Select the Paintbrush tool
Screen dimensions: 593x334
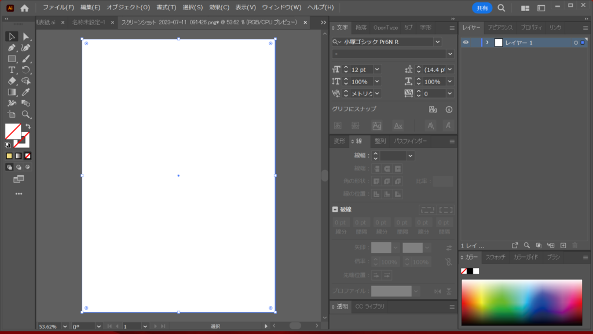click(25, 59)
